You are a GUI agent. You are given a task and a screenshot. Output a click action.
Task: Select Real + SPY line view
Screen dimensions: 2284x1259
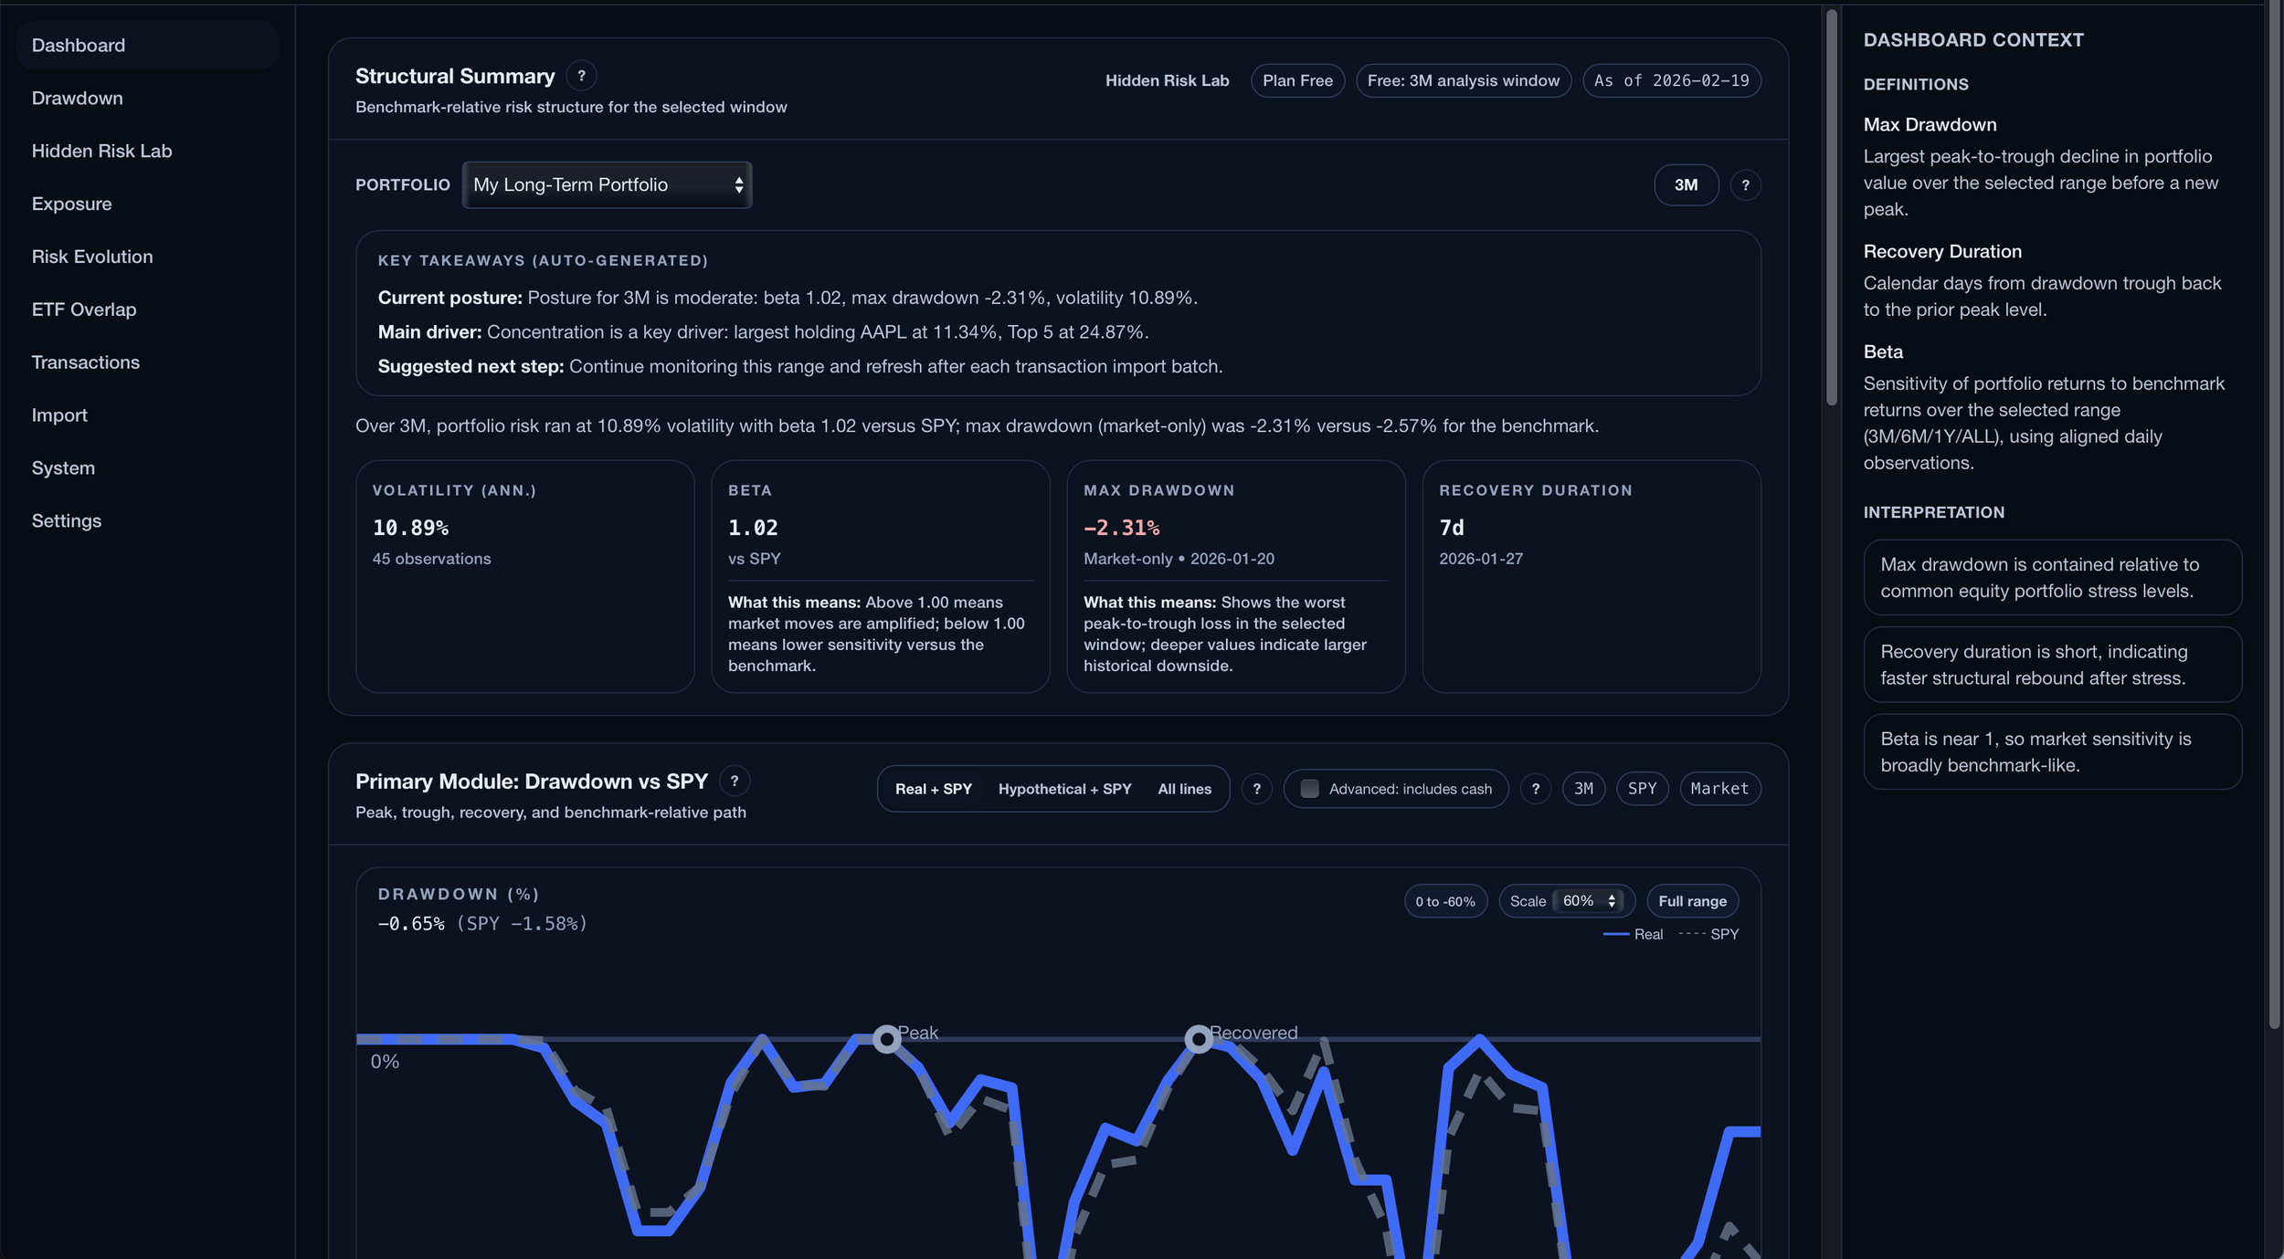click(x=933, y=789)
